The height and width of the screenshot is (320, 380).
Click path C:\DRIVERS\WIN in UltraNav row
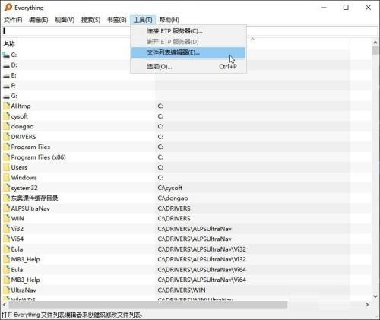(x=182, y=290)
